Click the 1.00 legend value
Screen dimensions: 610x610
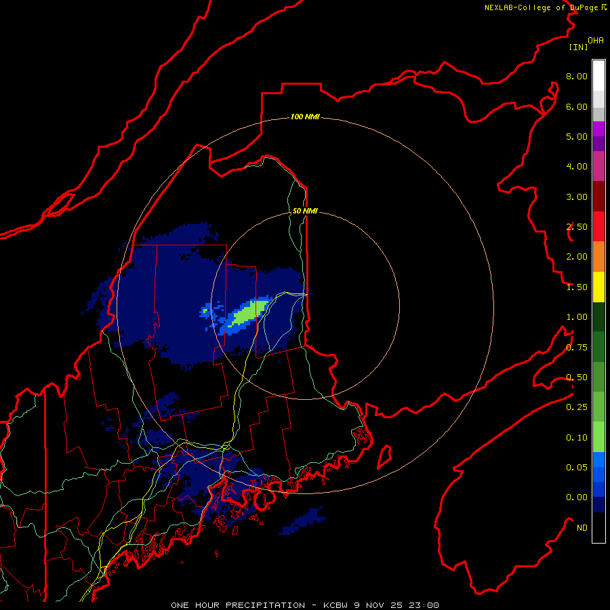coord(577,317)
